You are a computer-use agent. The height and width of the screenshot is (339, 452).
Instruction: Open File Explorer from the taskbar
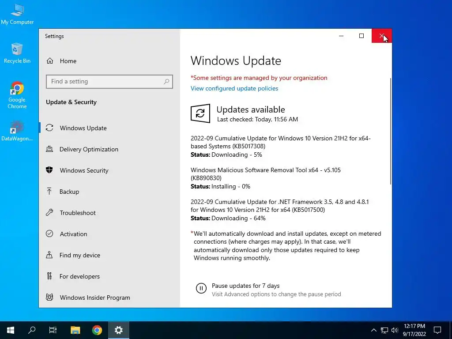pos(75,330)
